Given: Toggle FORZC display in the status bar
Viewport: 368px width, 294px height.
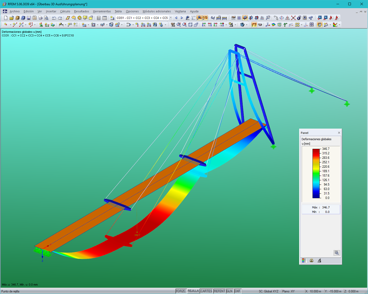Looking at the screenshot, I should 181,291.
